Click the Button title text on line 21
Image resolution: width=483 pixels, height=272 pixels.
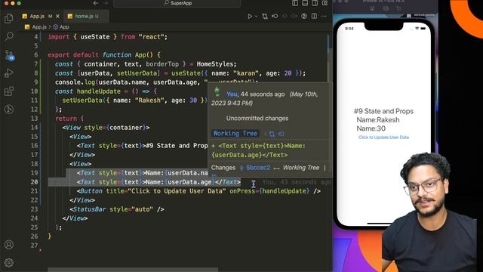click(x=177, y=191)
